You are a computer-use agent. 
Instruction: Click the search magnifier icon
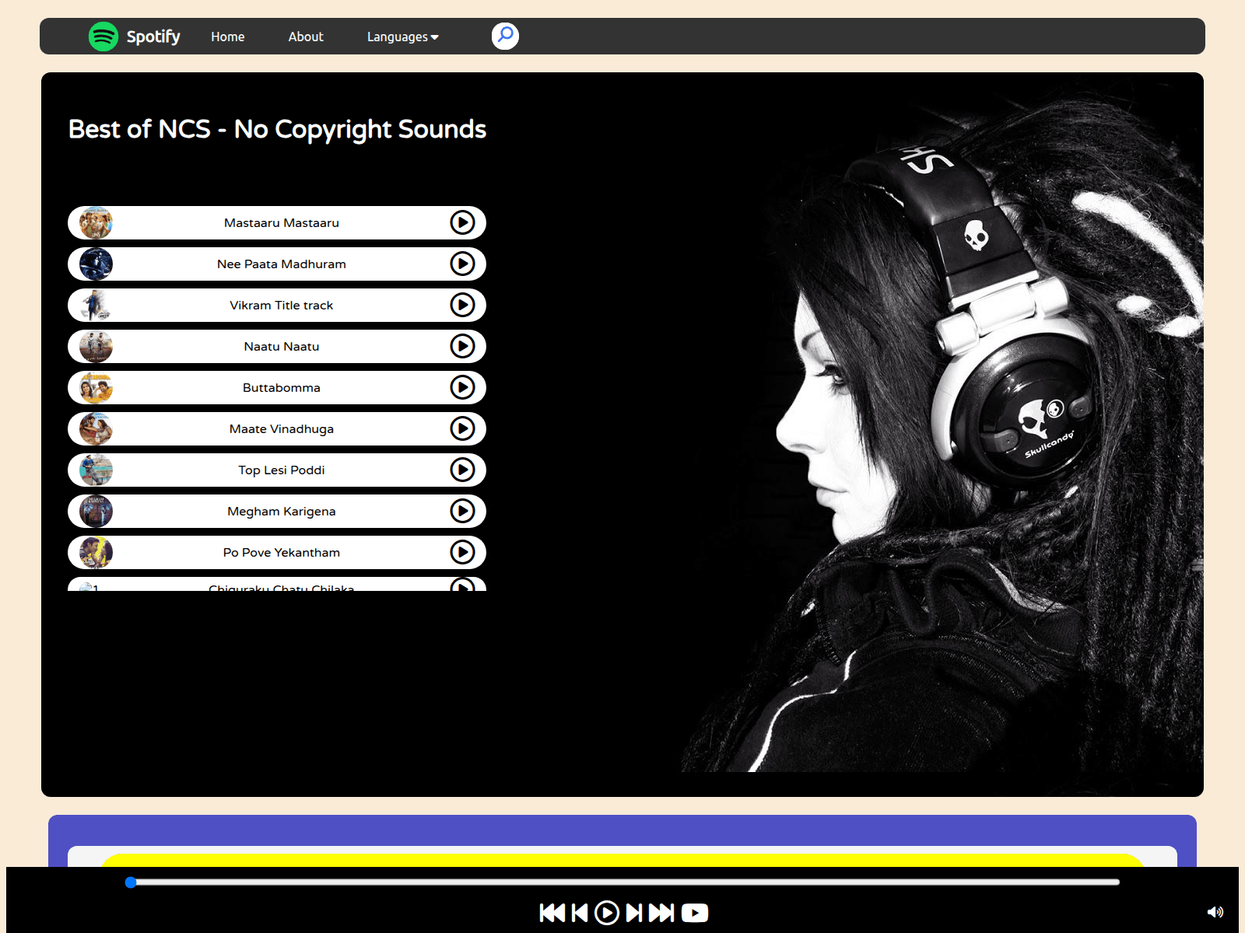pos(505,36)
